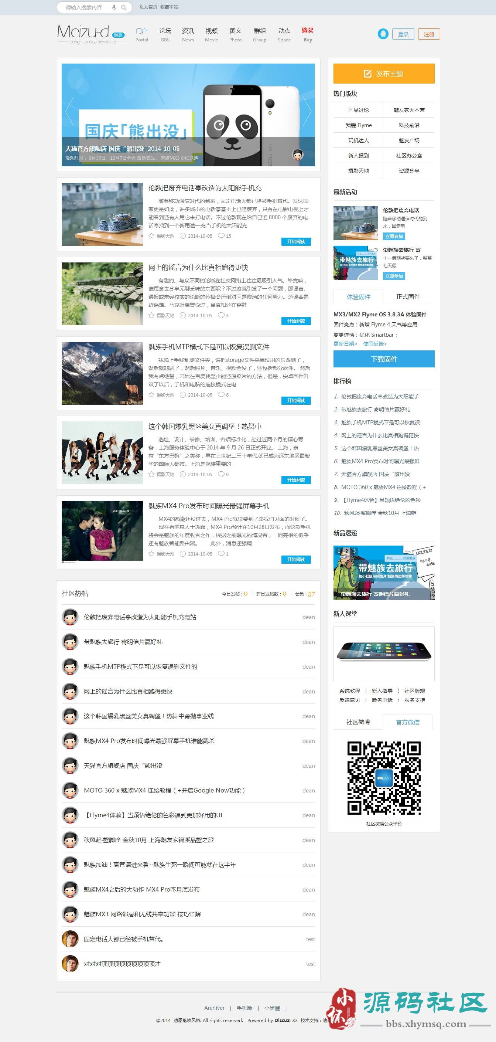Click 立即参加 for the 带魅族去旅行 activity
The width and height of the screenshot is (496, 1042).
[x=394, y=276]
